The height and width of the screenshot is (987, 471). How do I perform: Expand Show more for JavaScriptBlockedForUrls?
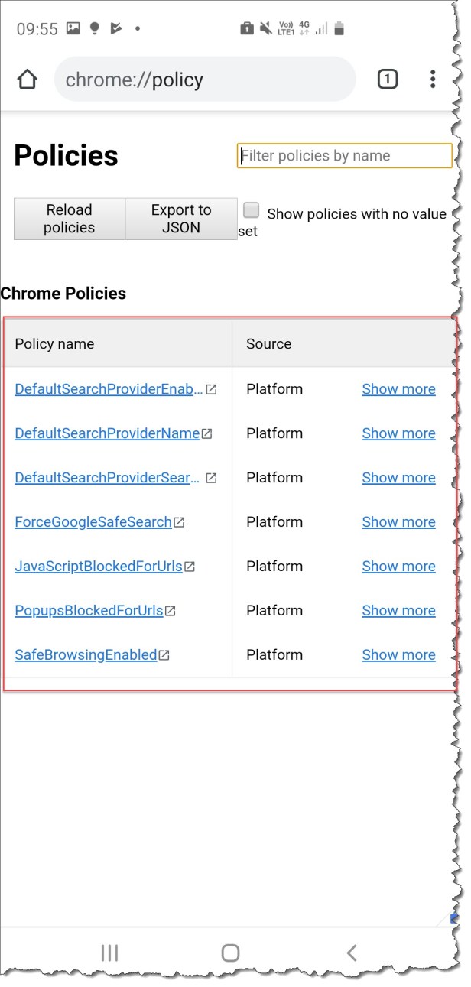click(398, 566)
